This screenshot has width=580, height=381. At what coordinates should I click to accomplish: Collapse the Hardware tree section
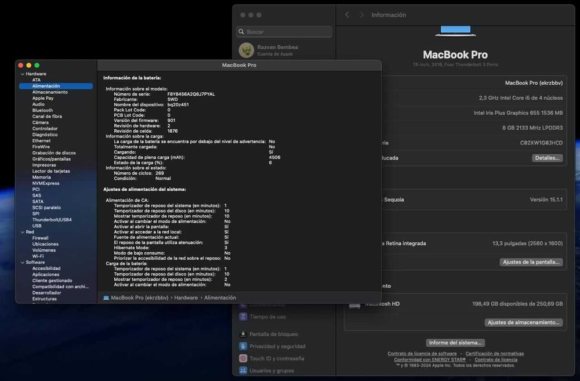click(x=23, y=74)
